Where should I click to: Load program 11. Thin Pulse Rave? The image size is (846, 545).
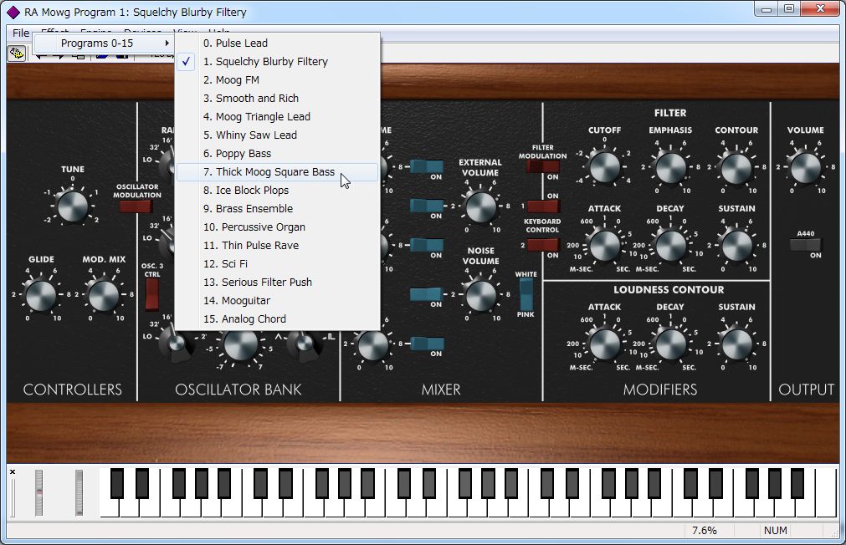pyautogui.click(x=277, y=245)
